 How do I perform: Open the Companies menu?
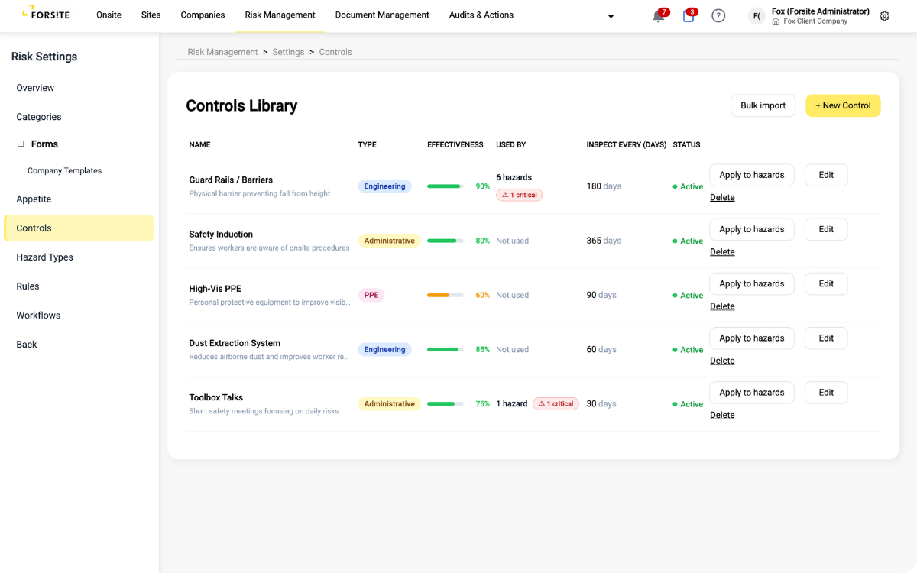(203, 15)
